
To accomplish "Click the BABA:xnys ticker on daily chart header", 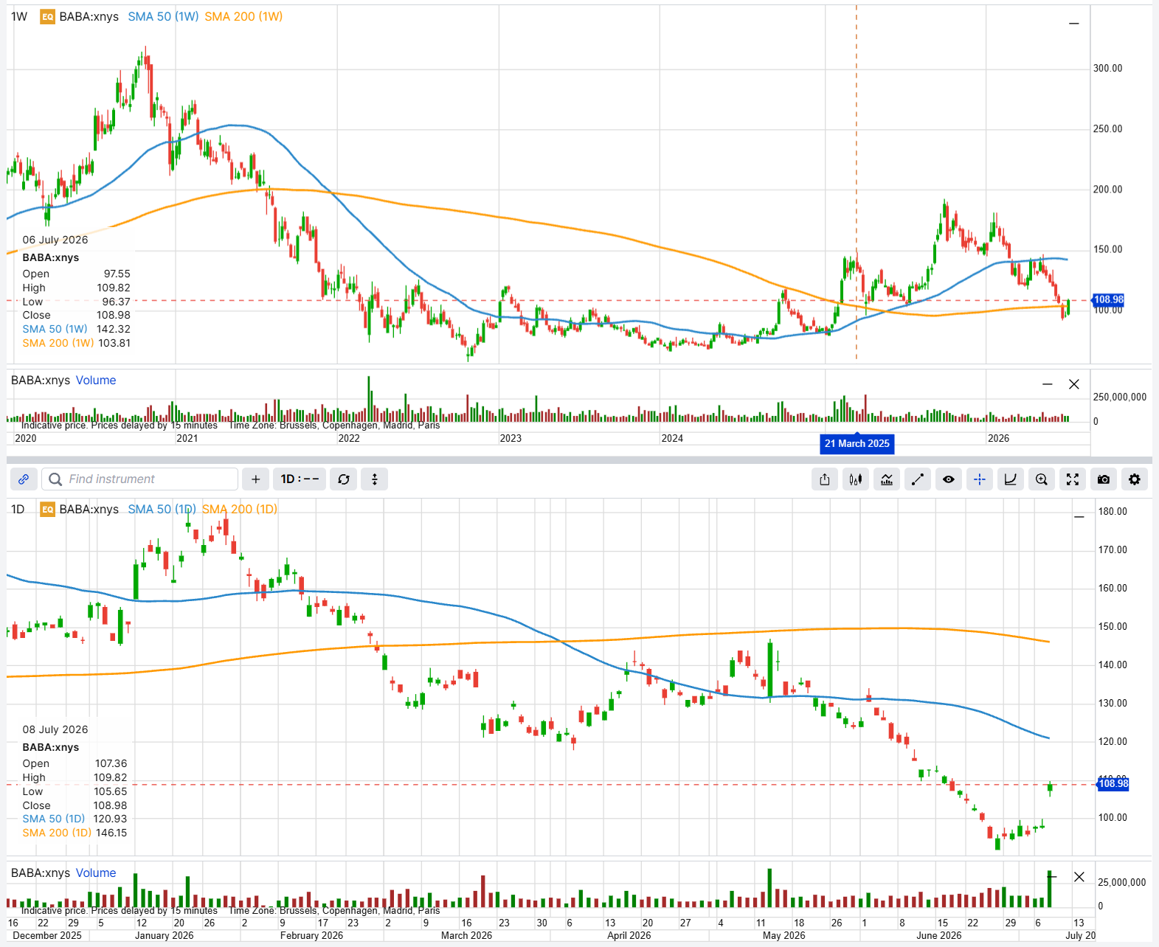I will 89,509.
